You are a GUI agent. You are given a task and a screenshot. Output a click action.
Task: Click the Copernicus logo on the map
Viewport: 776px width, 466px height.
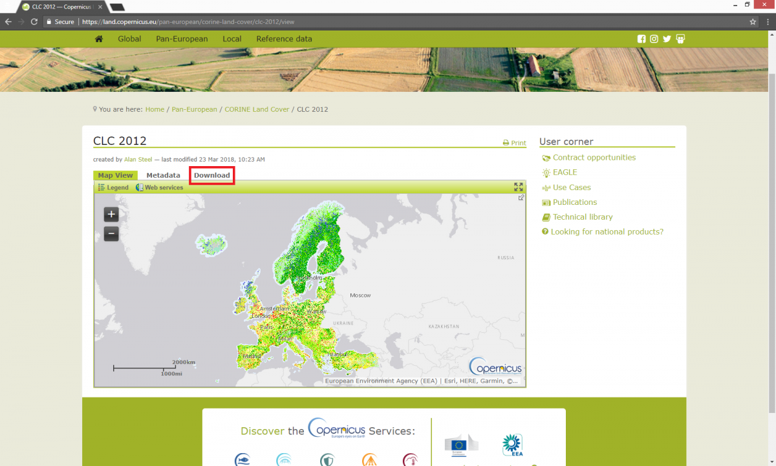(x=495, y=366)
